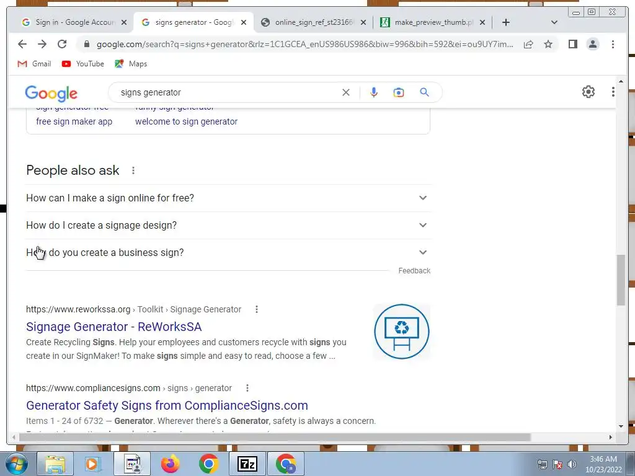Clear the search box text
This screenshot has width=635, height=476.
point(346,92)
